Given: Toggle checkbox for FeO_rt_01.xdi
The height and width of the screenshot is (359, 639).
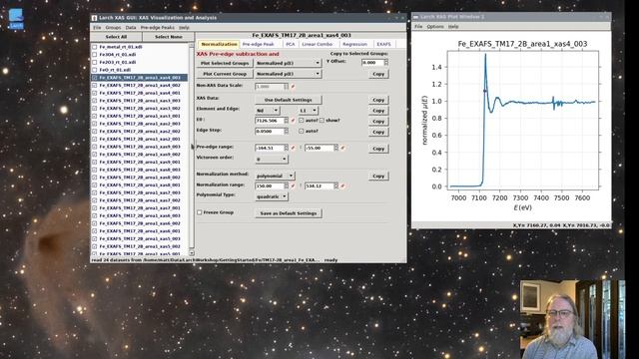Looking at the screenshot, I should 95,70.
